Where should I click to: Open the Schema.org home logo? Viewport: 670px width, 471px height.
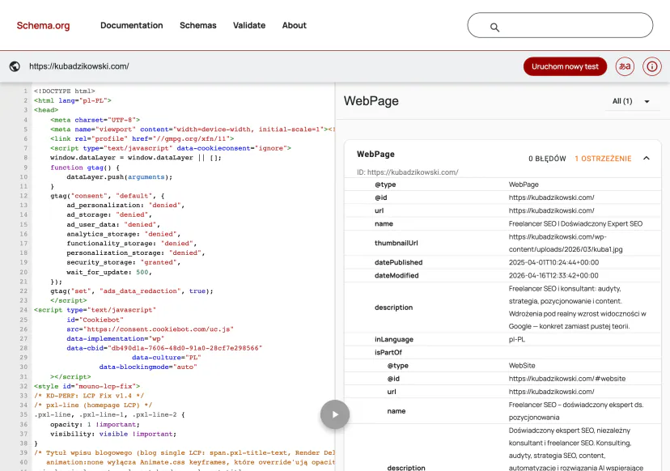point(43,26)
